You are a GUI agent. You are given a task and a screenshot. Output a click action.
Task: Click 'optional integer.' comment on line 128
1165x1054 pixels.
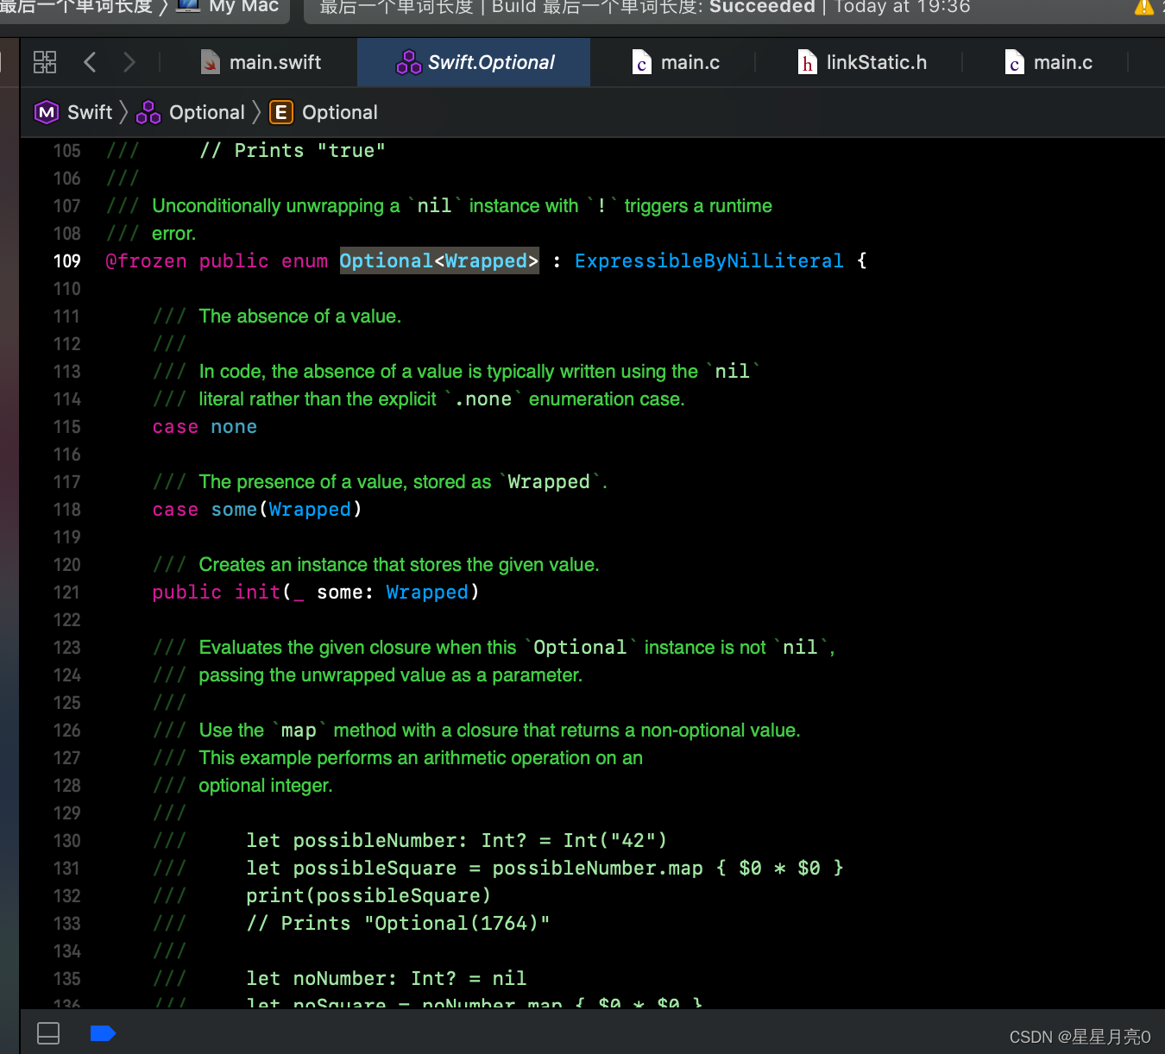click(x=266, y=786)
